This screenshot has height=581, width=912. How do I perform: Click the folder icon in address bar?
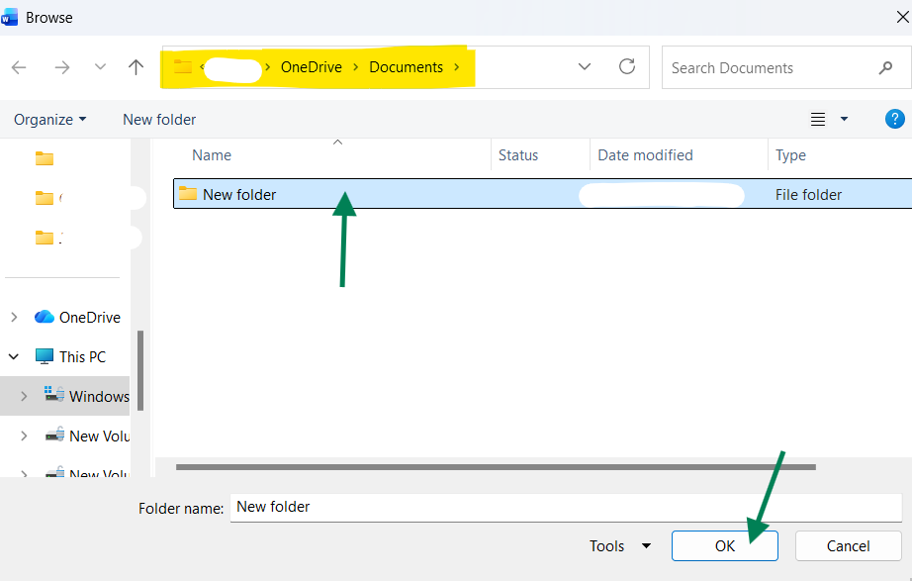click(183, 66)
